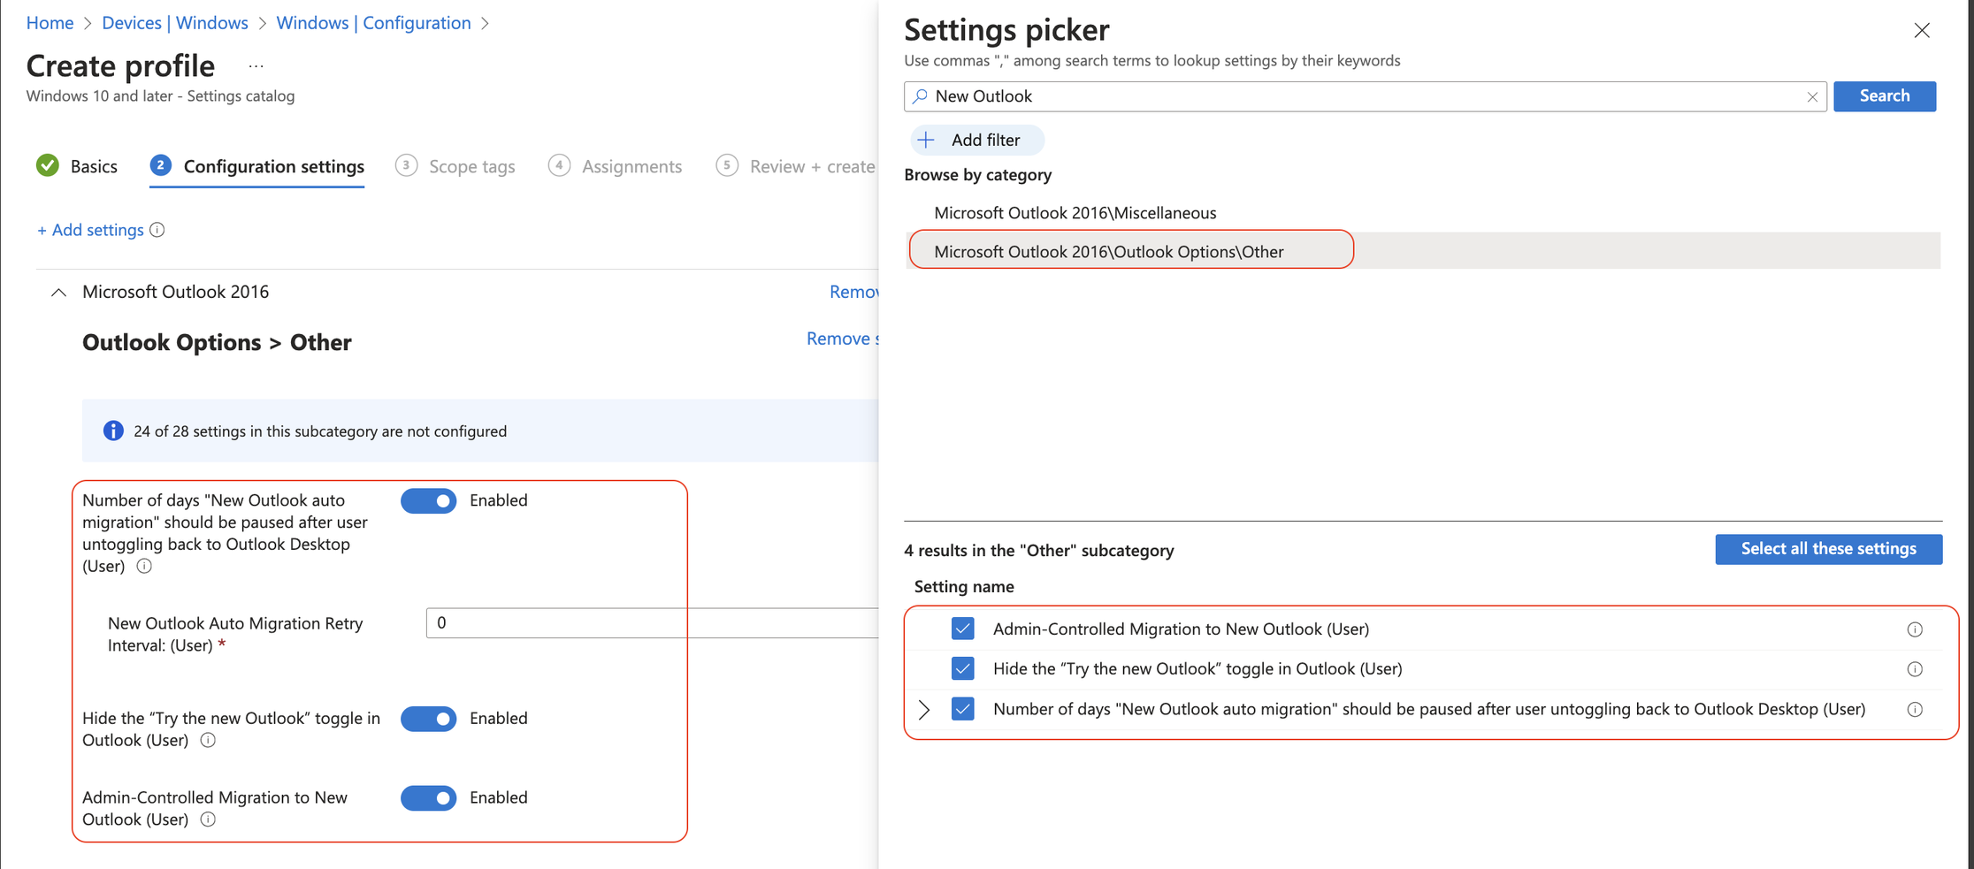Uncheck Hide the Try the new Outlook setting
This screenshot has height=869, width=1974.
(x=962, y=668)
